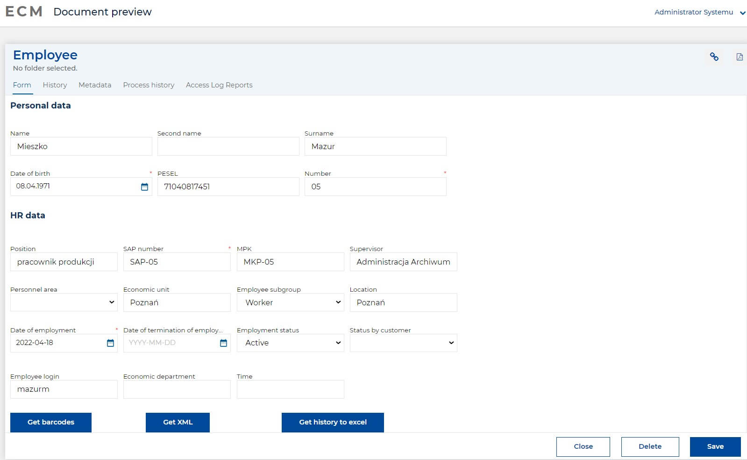Click the PDF export icon

tap(740, 57)
